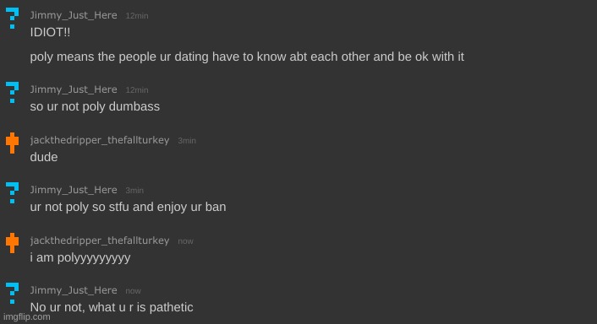This screenshot has height=324, width=597.
Task: Click the "dude" message text
Action: tap(44, 157)
